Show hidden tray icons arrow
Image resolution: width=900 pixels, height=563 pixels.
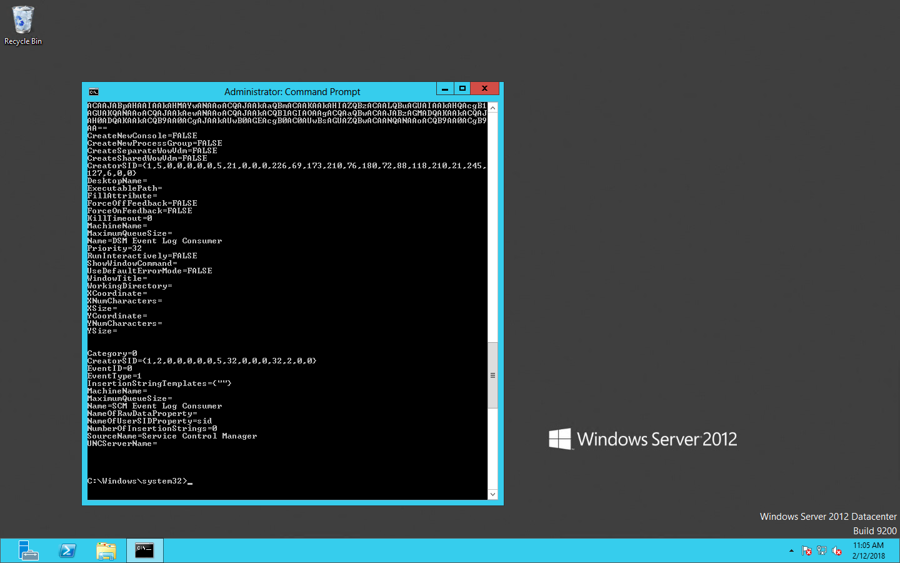click(791, 551)
